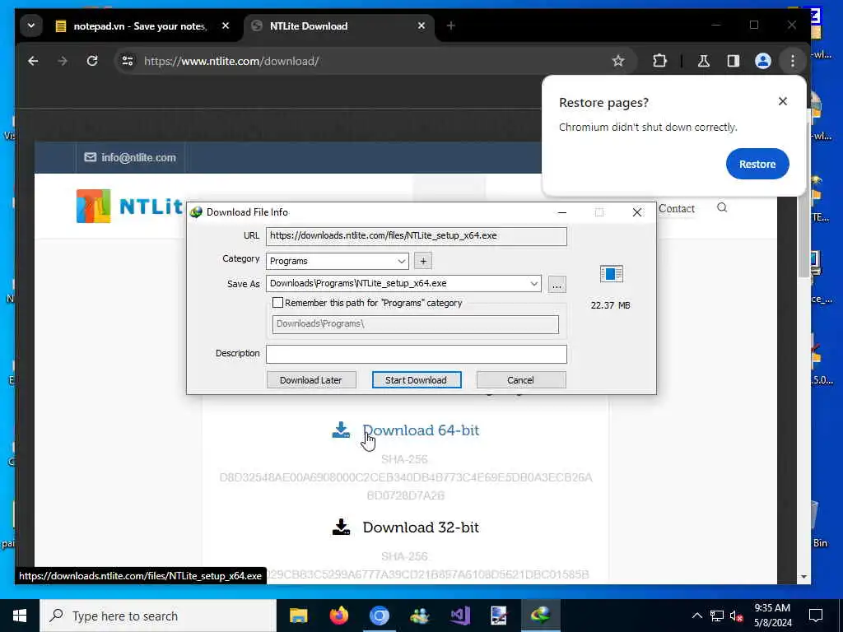
Task: Open the browser three-dot menu
Action: click(793, 61)
